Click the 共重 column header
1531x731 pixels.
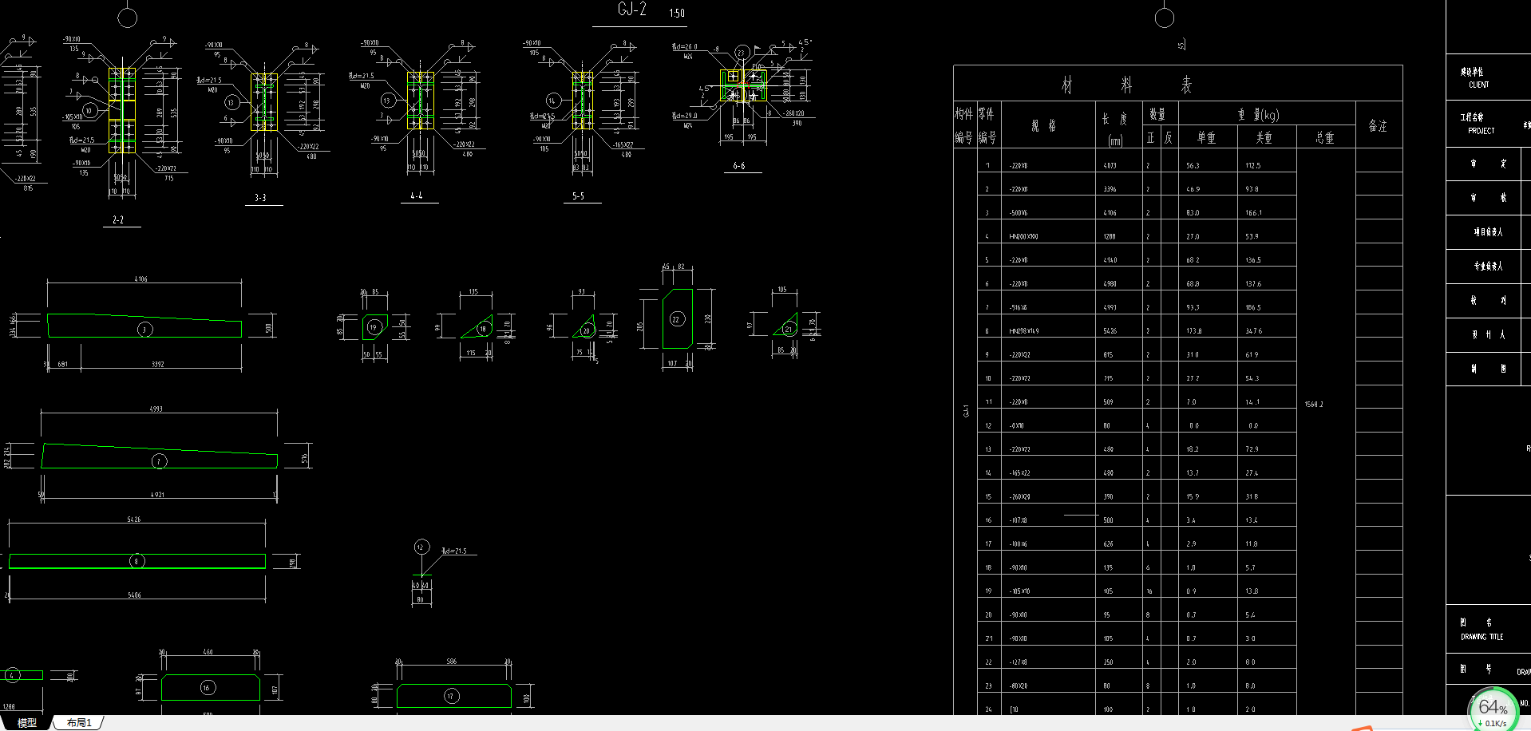pyautogui.click(x=1264, y=137)
